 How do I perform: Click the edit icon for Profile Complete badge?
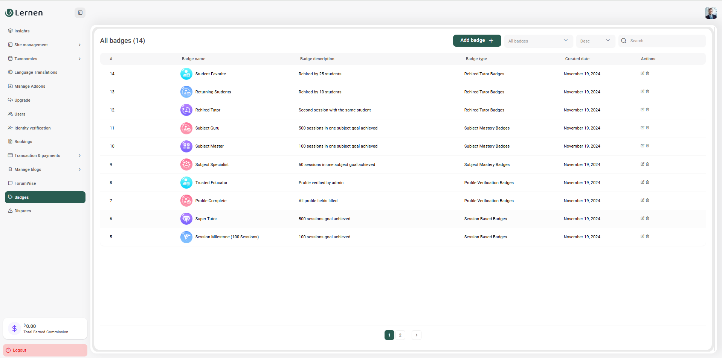642,200
